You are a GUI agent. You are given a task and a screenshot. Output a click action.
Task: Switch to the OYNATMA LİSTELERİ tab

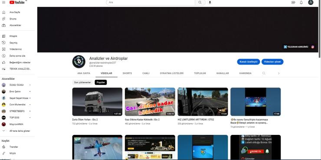pyautogui.click(x=171, y=73)
